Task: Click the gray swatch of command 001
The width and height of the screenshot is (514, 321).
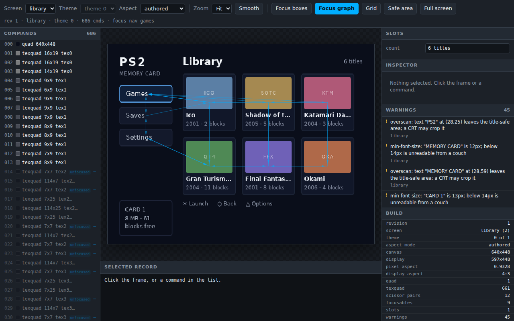Action: 18,53
